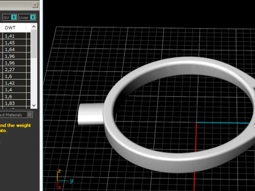255x191 pixels.
Task: Click the table's vertical scrollbar thumb
Action: tap(34, 44)
